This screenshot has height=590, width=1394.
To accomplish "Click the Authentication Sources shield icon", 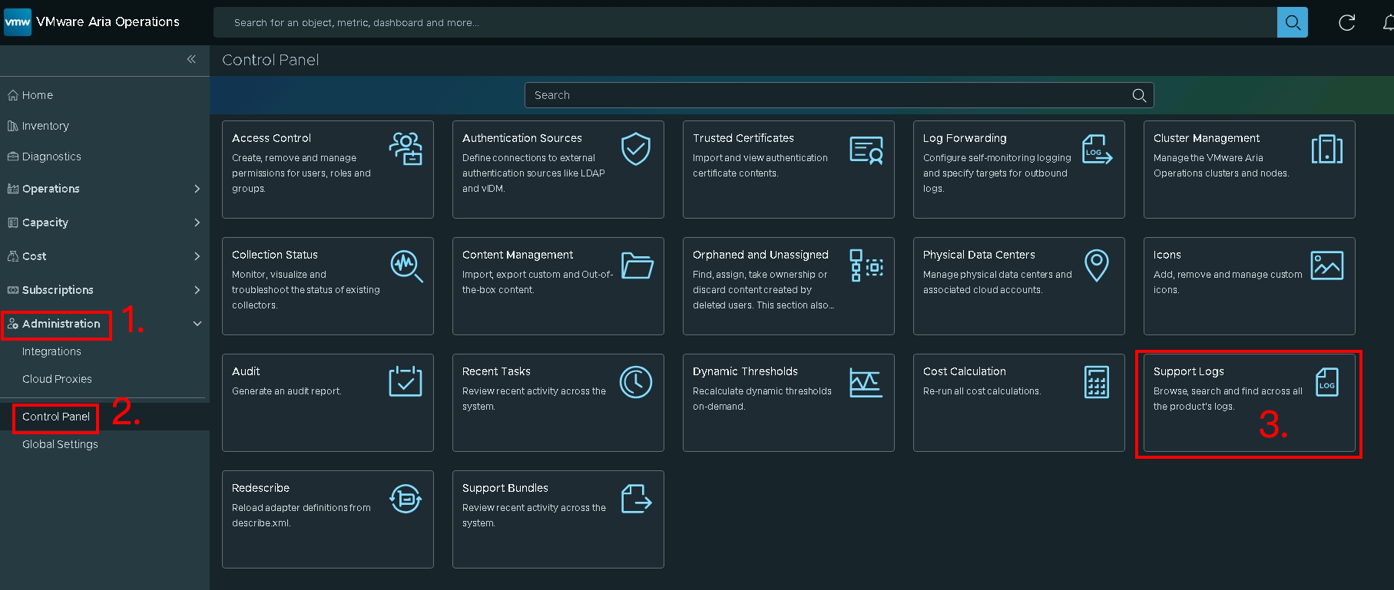I will (636, 149).
